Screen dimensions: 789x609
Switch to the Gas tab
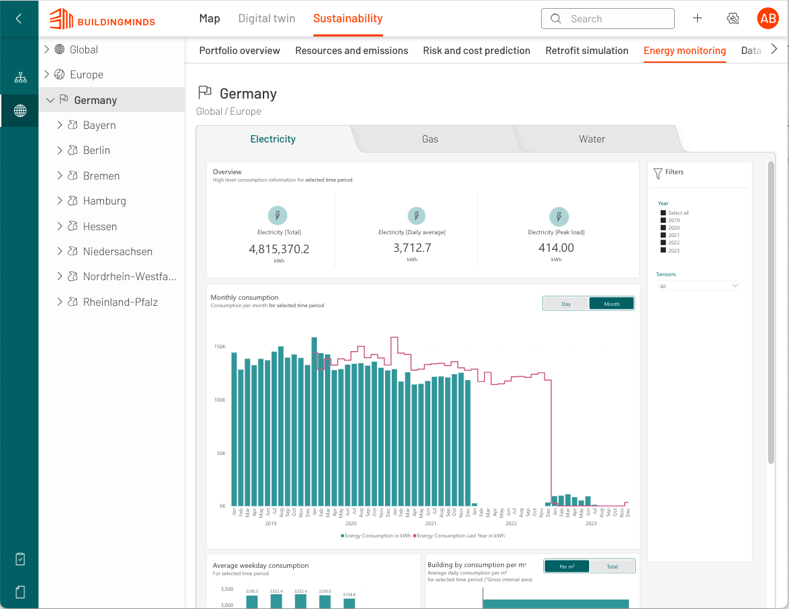point(430,139)
